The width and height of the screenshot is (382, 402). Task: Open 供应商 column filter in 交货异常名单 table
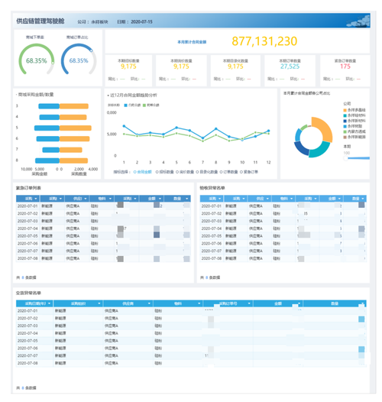[x=149, y=303]
